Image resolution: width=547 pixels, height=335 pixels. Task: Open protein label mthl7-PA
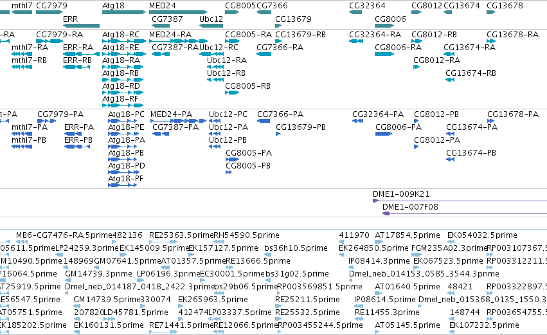30,127
